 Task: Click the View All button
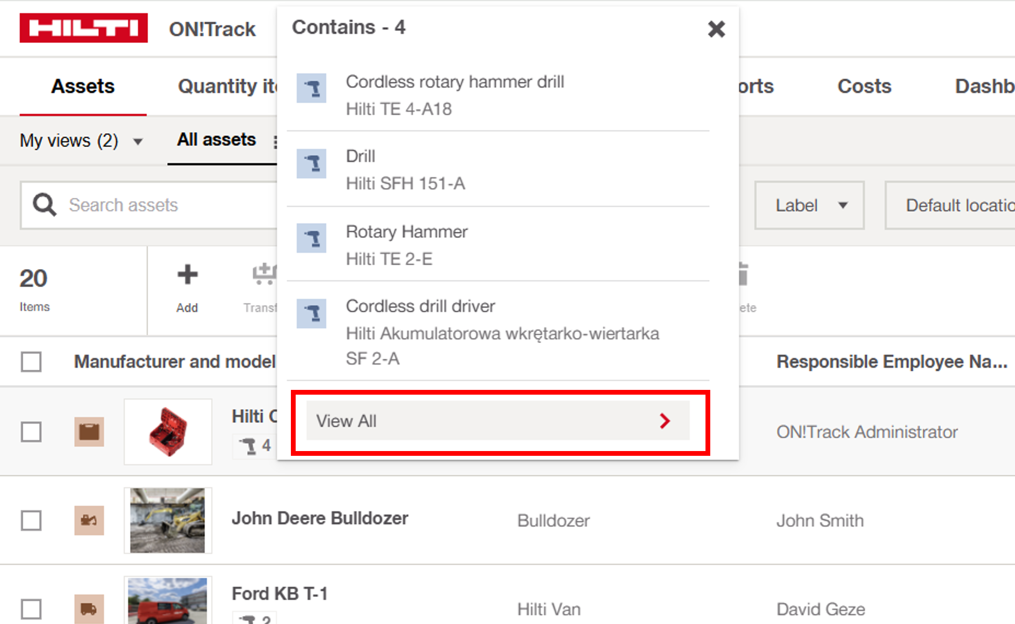(498, 421)
